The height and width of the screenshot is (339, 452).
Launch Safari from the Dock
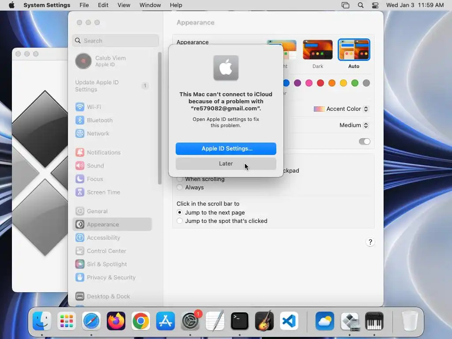(x=91, y=321)
